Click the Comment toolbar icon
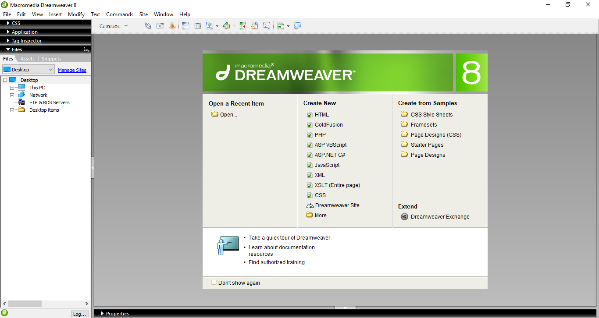599x318 pixels. click(x=267, y=26)
